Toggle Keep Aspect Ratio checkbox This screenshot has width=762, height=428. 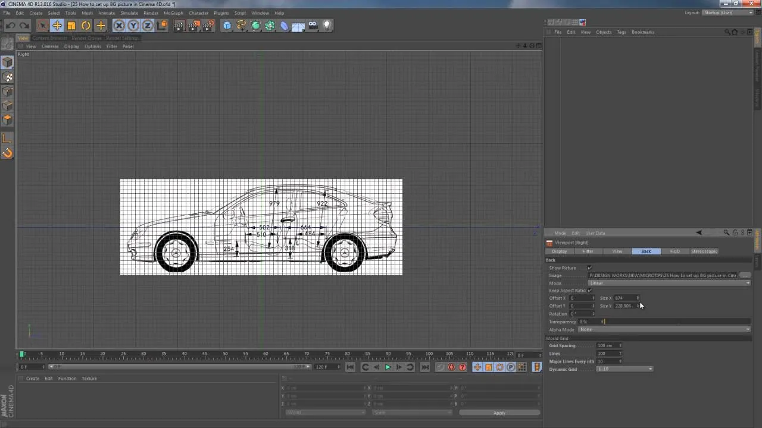pos(589,290)
